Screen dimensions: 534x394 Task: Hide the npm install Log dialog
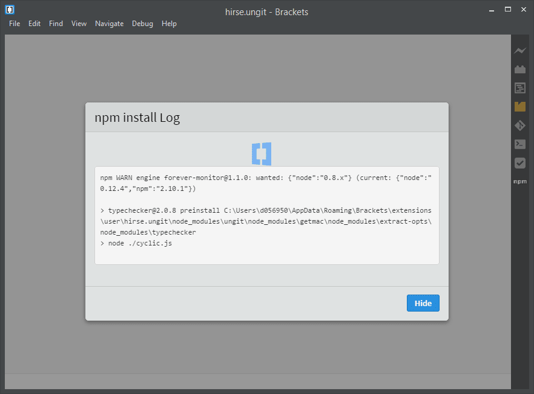423,302
